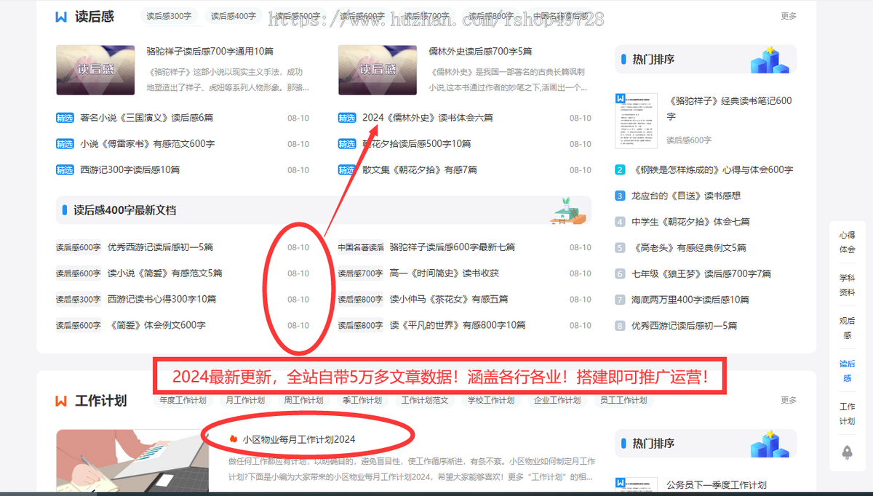Click rank 6 badge beside 七年级《狼王梦》读后感700字7篇

pyautogui.click(x=620, y=274)
